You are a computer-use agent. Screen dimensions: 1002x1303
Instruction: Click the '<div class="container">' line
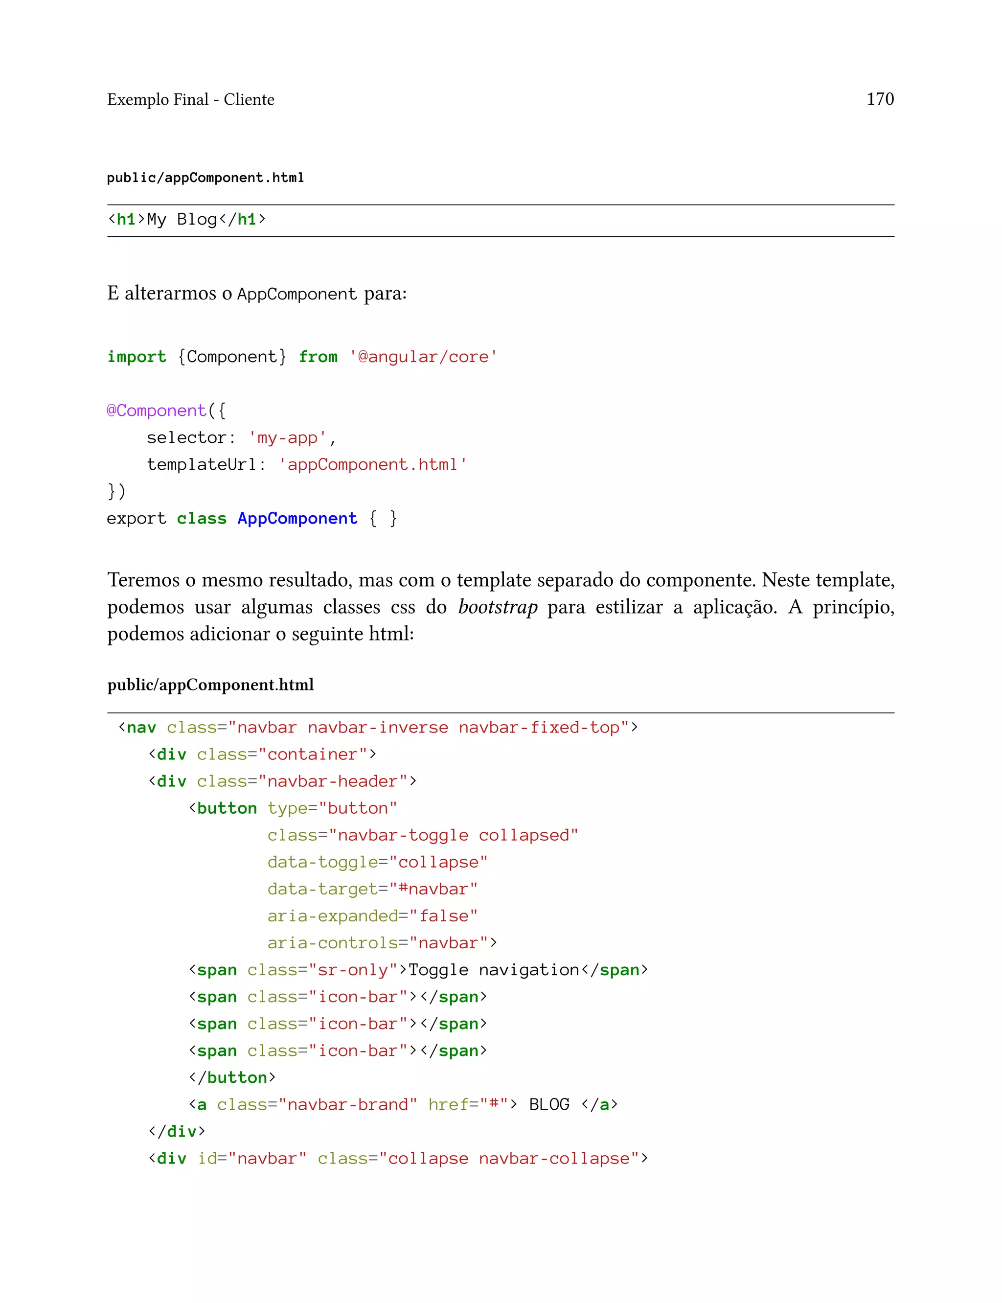pyautogui.click(x=262, y=754)
